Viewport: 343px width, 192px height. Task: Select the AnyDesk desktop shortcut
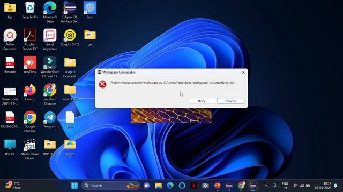coord(30,65)
